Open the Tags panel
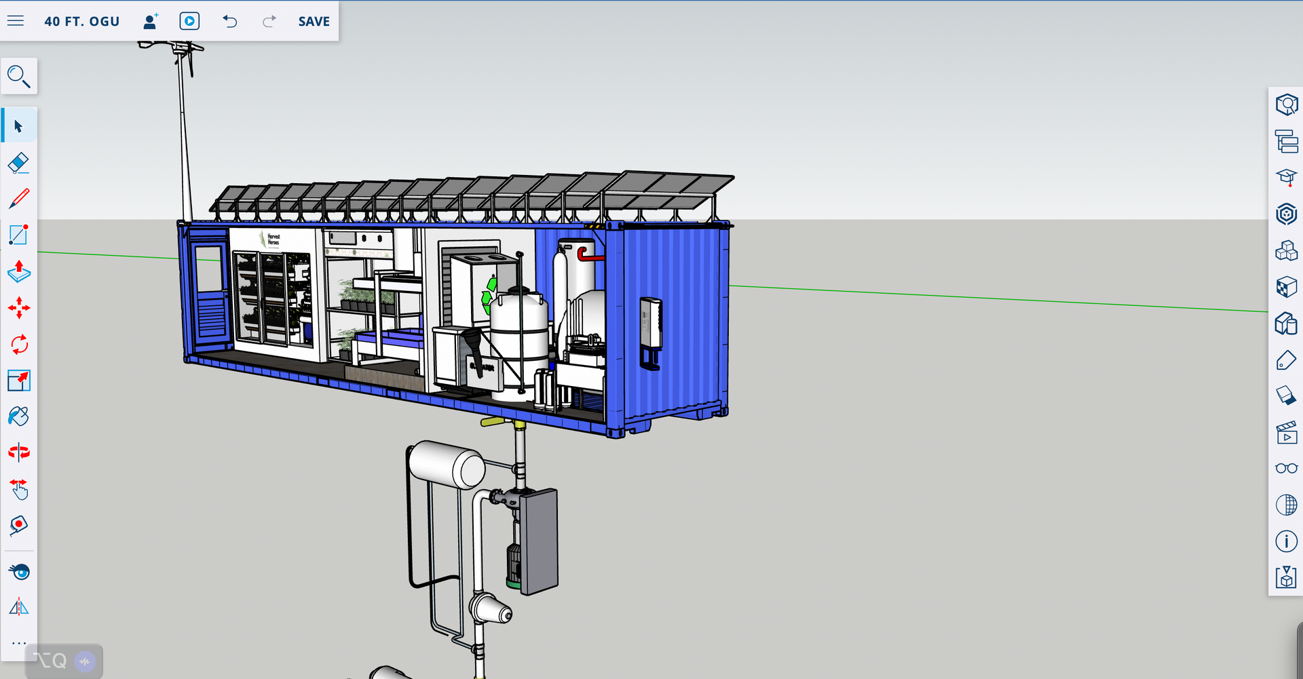This screenshot has height=679, width=1303. [1287, 360]
